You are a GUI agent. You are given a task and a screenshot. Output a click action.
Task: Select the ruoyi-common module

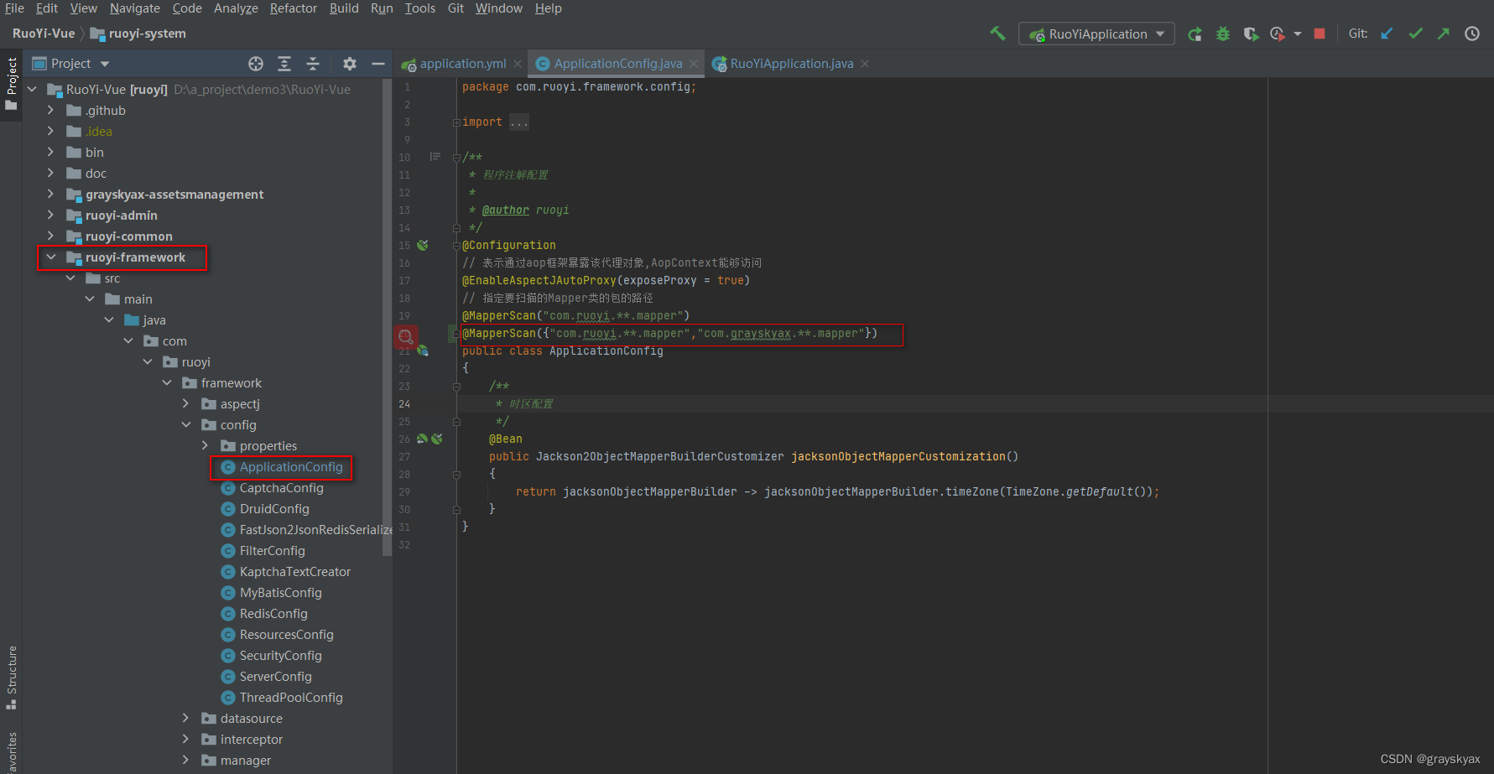(128, 236)
